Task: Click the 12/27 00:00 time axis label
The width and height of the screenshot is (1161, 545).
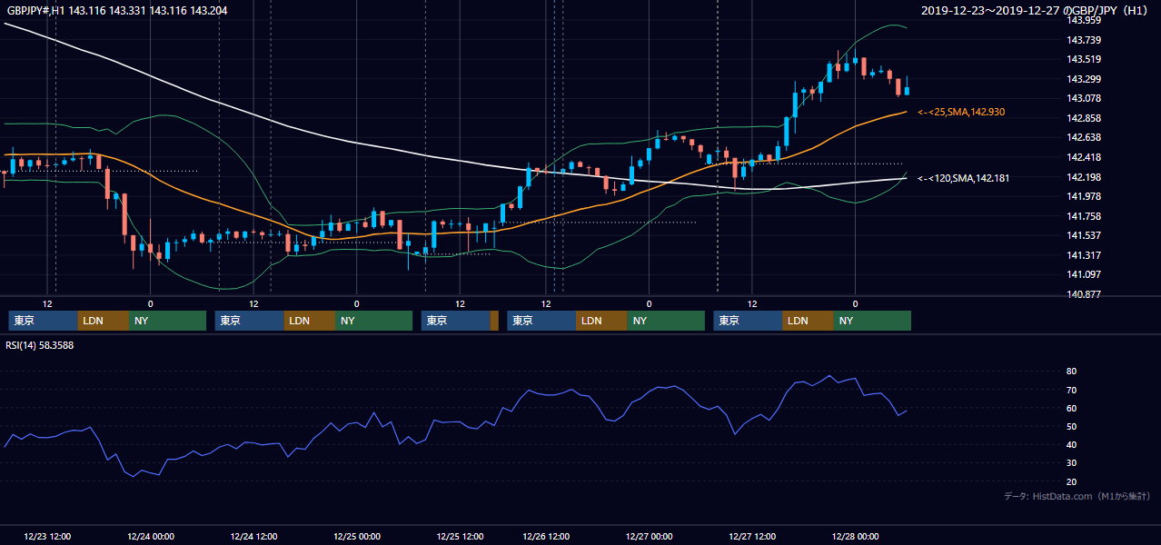Action: pyautogui.click(x=650, y=537)
